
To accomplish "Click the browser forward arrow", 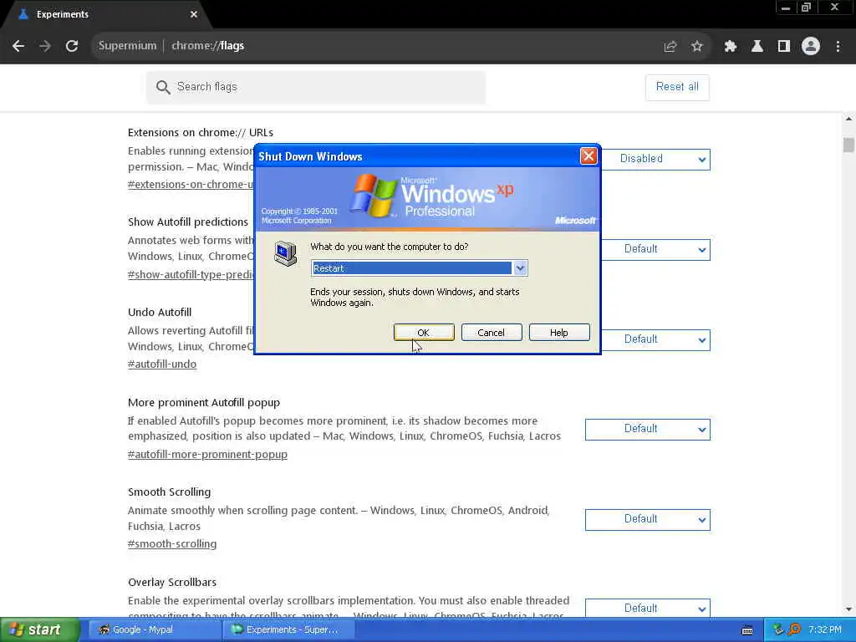I will point(45,46).
